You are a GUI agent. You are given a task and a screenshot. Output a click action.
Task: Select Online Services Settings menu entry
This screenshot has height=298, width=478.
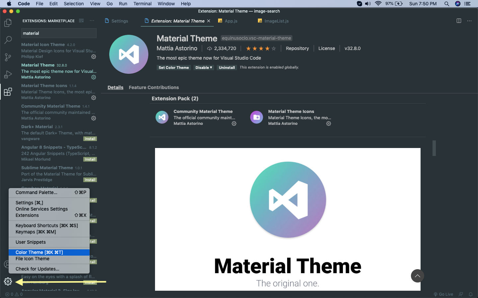tap(49, 209)
